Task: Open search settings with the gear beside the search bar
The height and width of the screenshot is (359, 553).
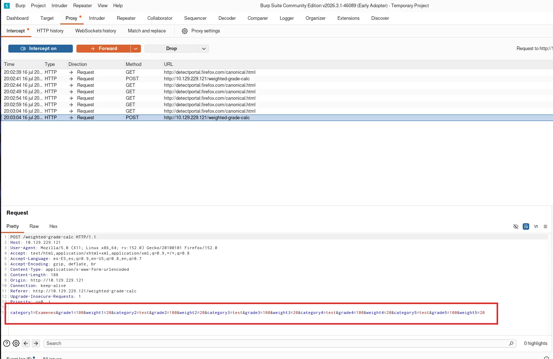Action: pos(16,344)
